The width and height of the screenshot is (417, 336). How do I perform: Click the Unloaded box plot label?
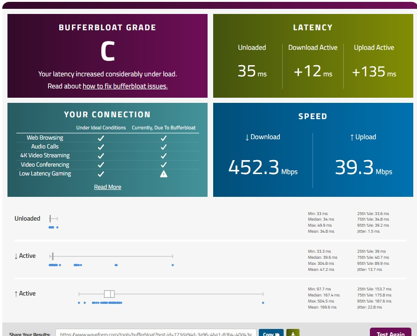click(28, 218)
